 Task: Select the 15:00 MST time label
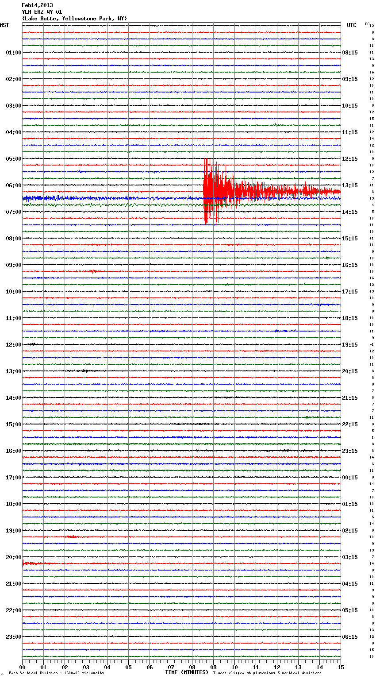pyautogui.click(x=13, y=424)
